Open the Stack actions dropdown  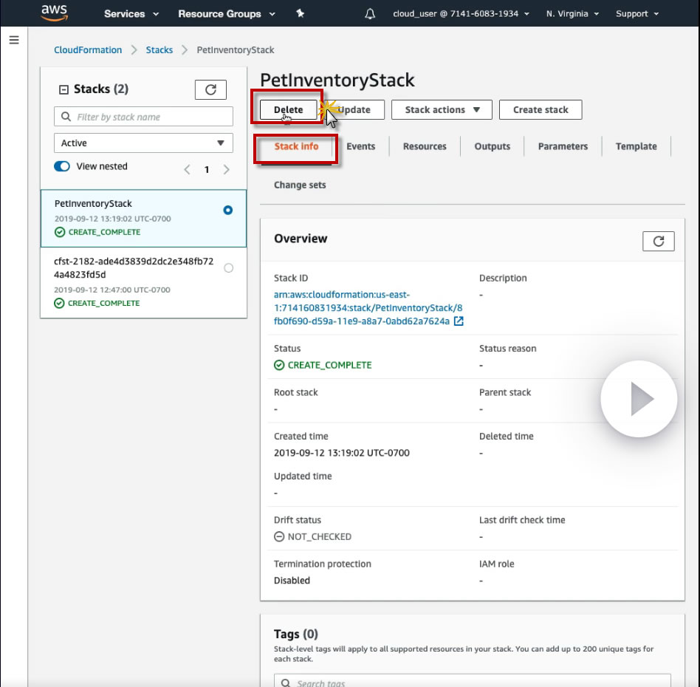click(x=442, y=109)
